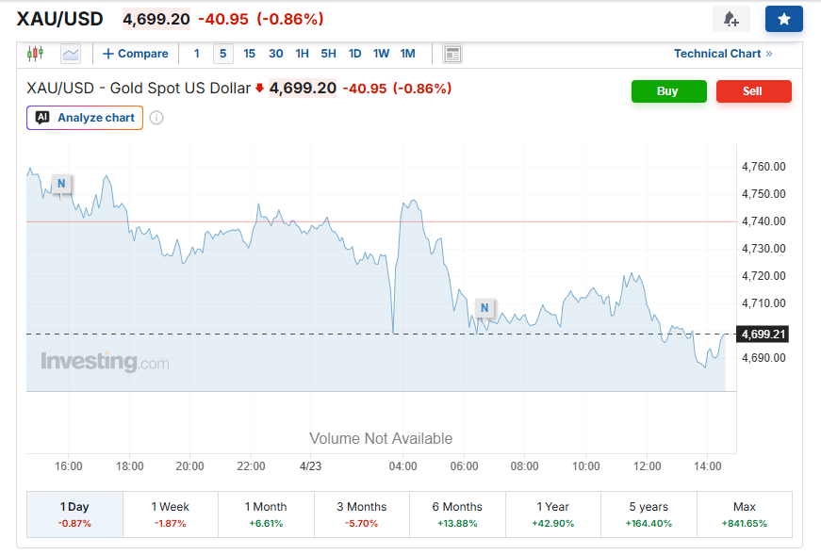Switch to the 1 Week range tab
Image resolution: width=821 pixels, height=555 pixels.
point(171,514)
